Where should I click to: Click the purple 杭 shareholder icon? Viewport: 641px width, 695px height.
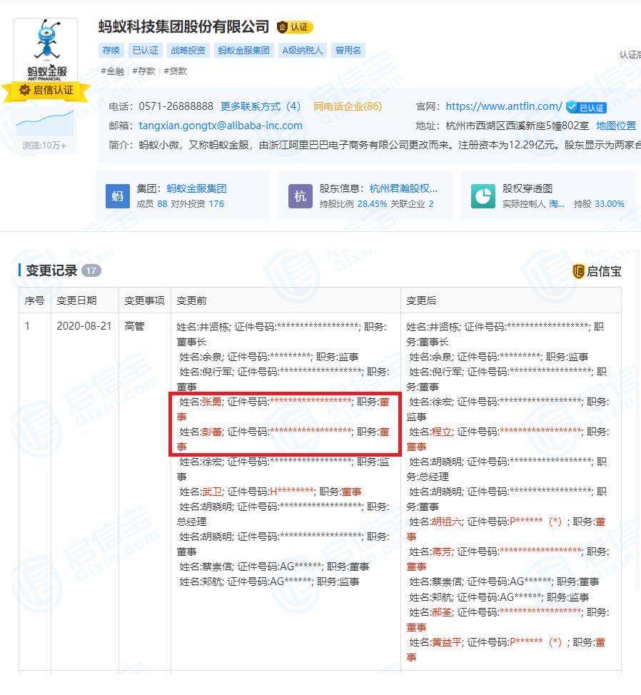tap(300, 194)
